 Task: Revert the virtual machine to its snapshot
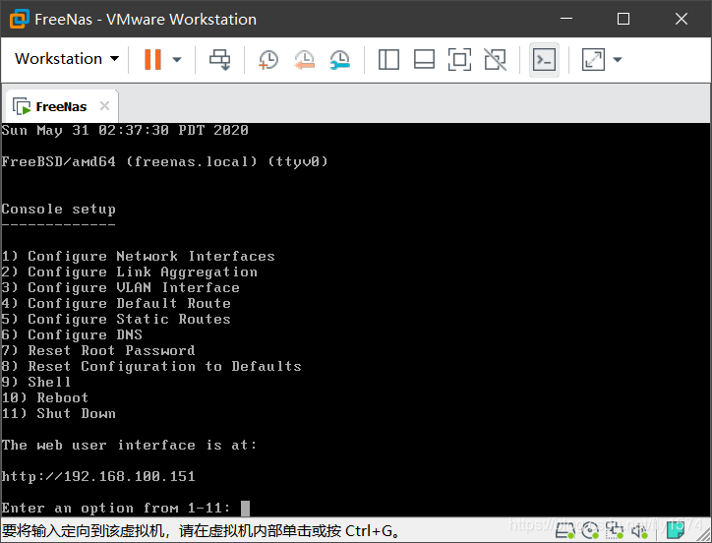click(x=304, y=60)
